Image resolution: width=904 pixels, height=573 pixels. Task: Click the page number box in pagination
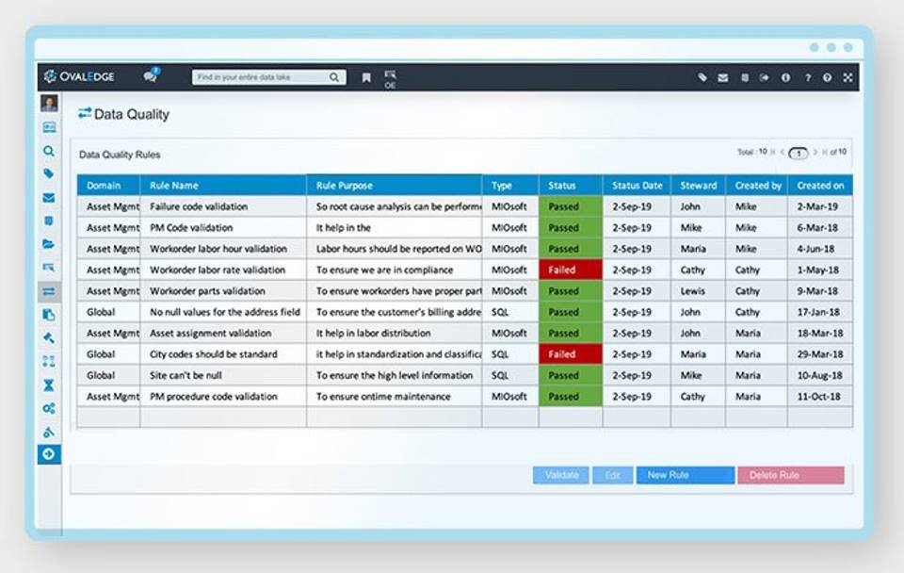tap(799, 153)
